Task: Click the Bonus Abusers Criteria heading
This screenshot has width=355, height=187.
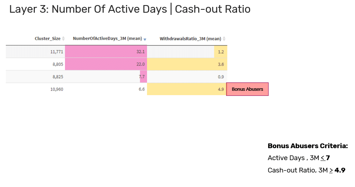Action: [x=308, y=146]
